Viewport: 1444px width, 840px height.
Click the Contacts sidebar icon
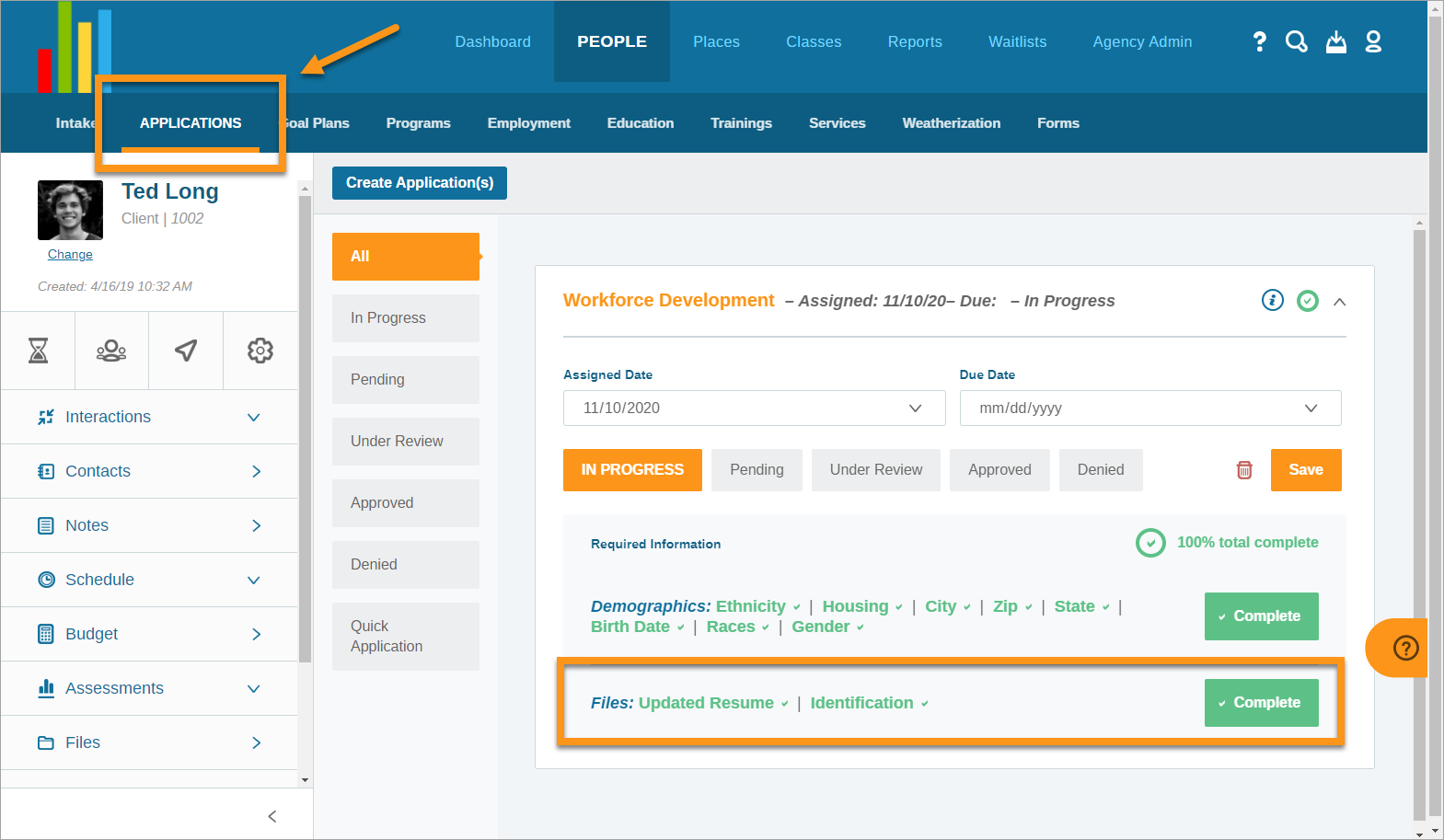point(46,471)
